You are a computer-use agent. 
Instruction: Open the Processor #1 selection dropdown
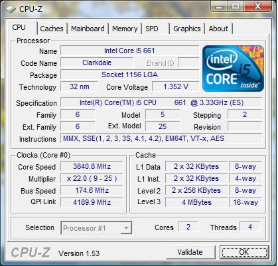(96, 228)
